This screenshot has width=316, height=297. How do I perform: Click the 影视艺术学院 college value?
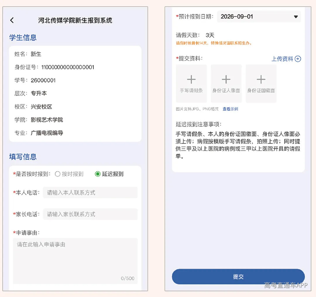(x=47, y=120)
